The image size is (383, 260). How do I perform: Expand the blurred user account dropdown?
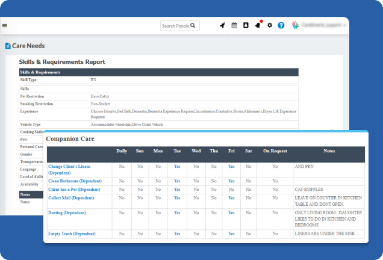point(323,25)
